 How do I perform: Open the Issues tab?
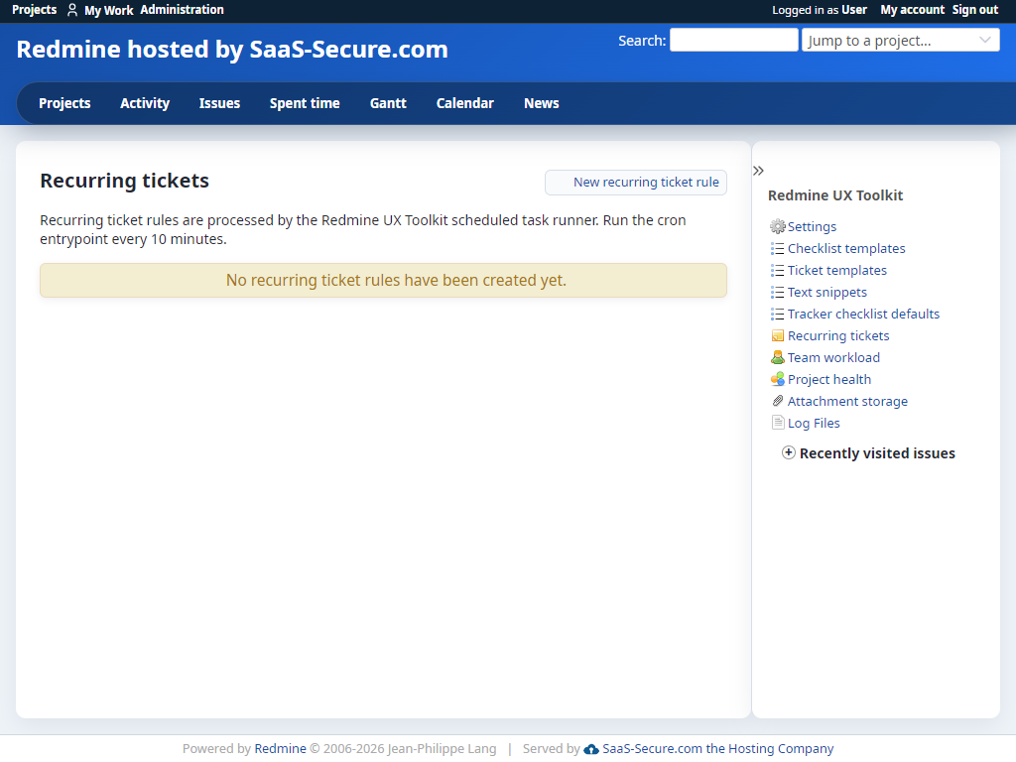(219, 103)
